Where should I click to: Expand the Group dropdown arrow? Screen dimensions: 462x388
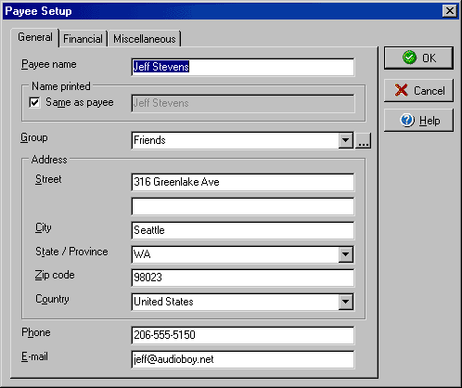(346, 140)
